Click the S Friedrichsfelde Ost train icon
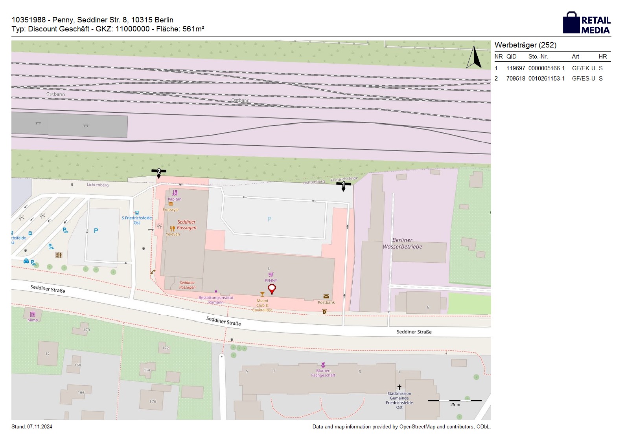624x441 pixels. pyautogui.click(x=136, y=213)
